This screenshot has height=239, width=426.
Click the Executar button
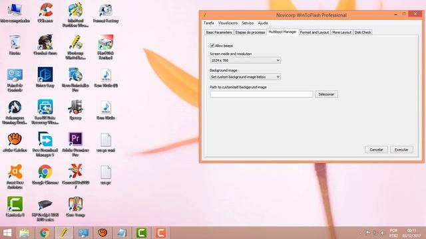(401, 149)
